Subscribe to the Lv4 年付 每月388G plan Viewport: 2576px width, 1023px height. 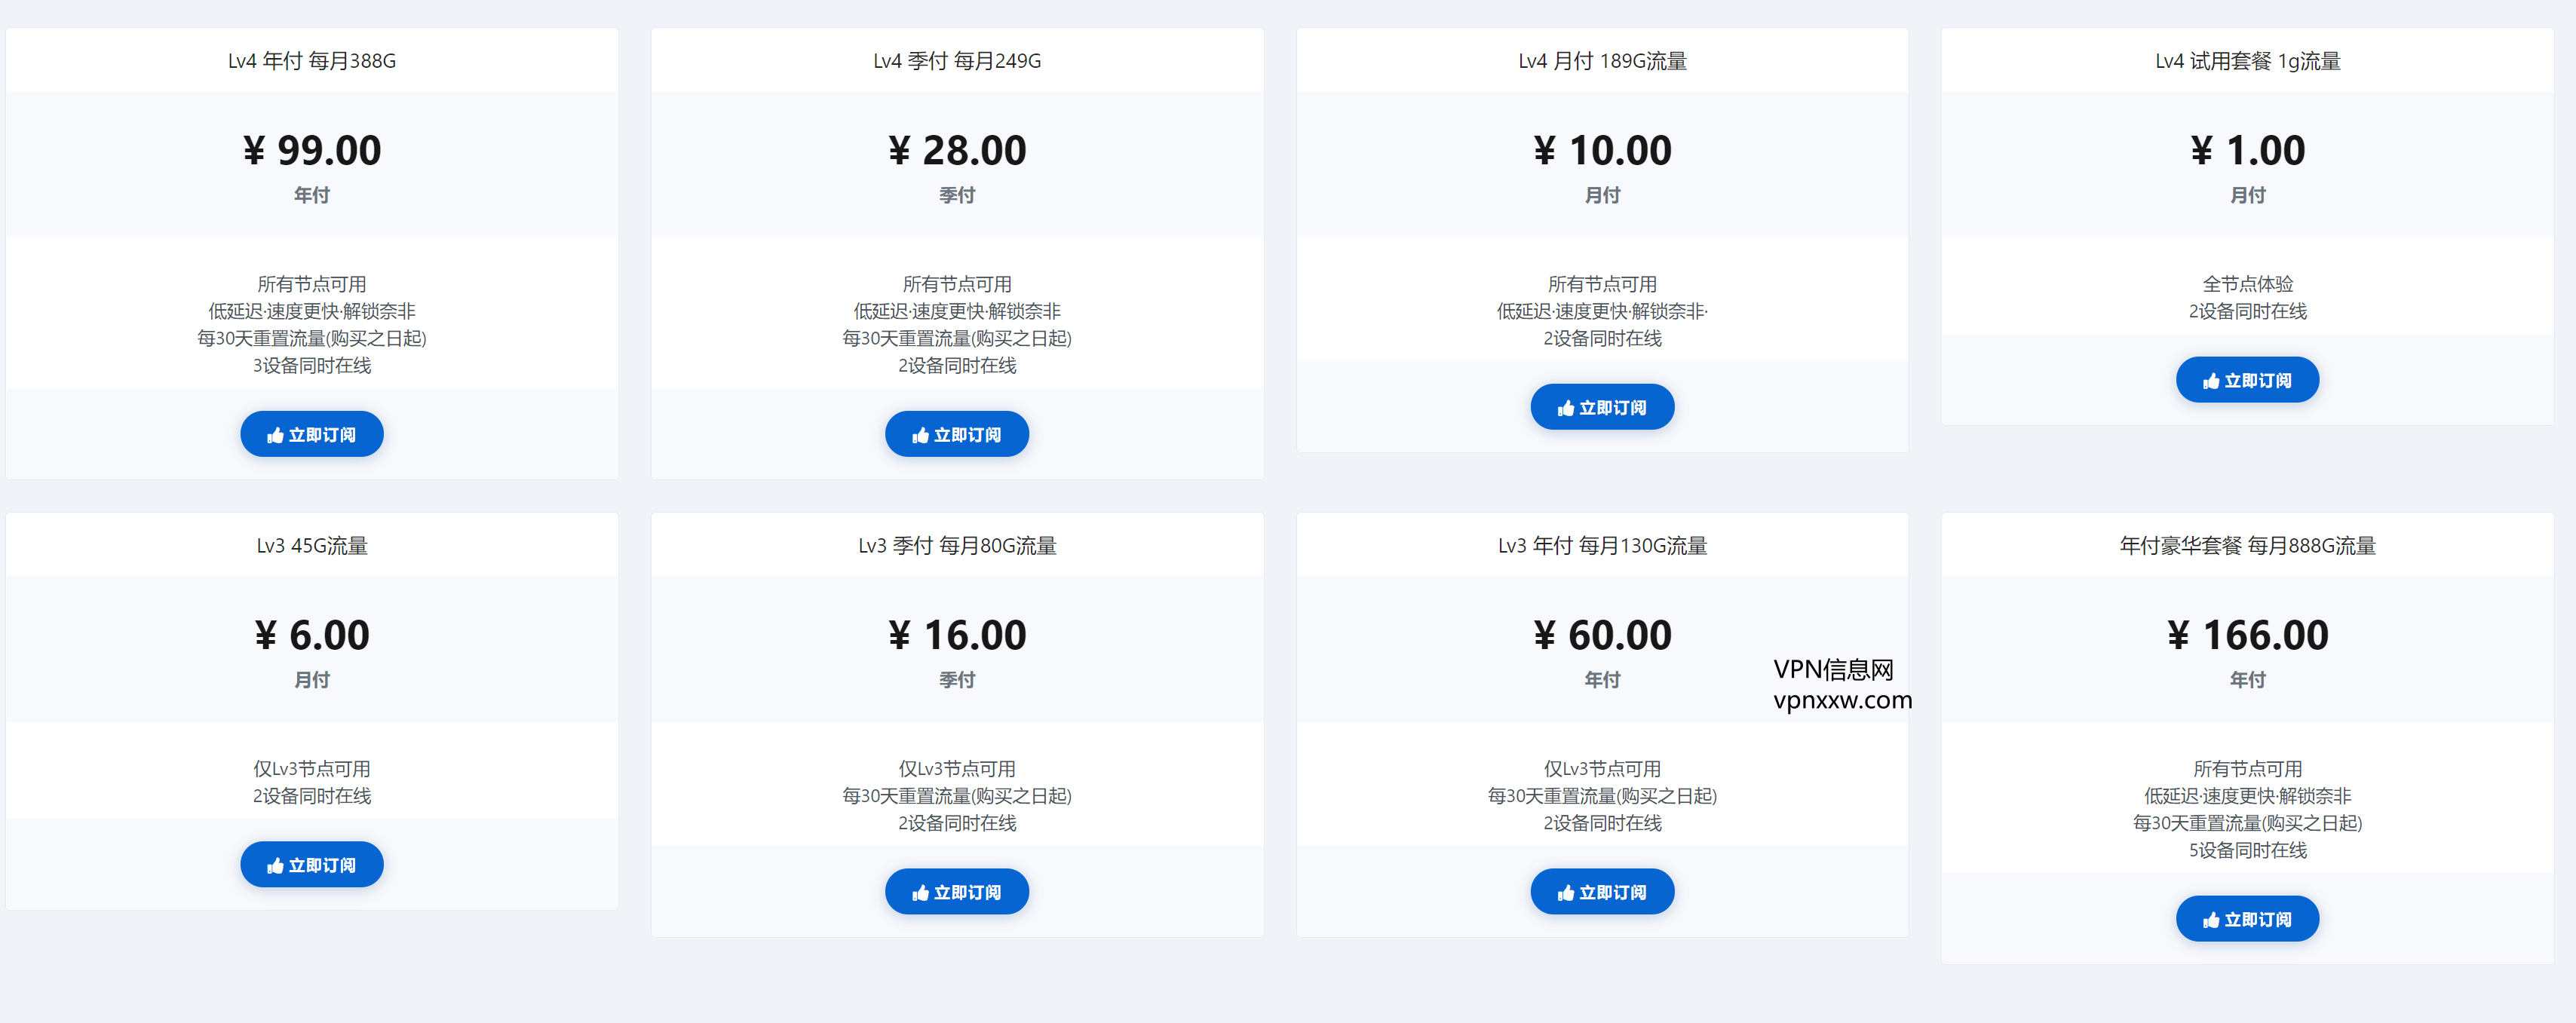tap(312, 435)
